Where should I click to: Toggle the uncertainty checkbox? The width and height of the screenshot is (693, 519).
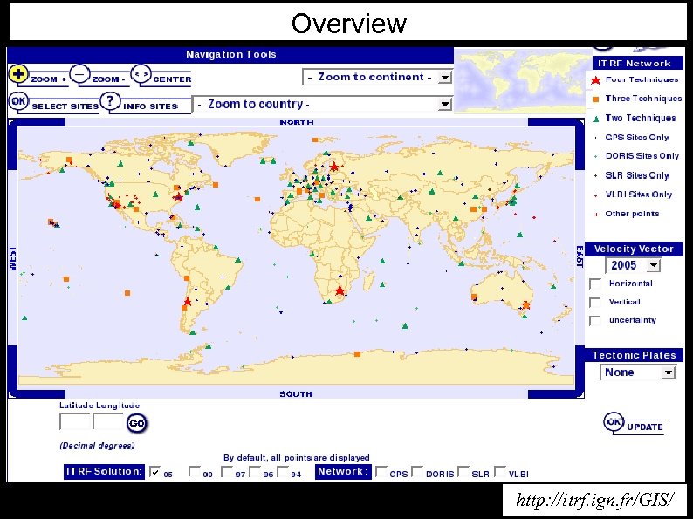tap(595, 320)
